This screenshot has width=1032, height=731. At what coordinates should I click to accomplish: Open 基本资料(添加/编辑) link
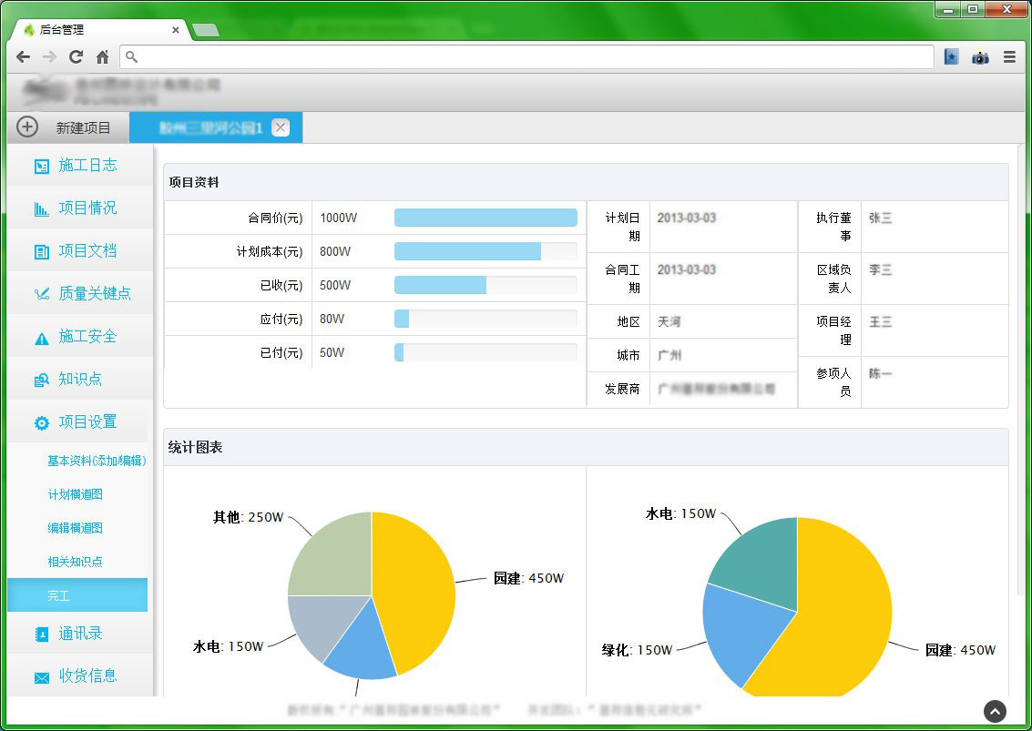[97, 461]
